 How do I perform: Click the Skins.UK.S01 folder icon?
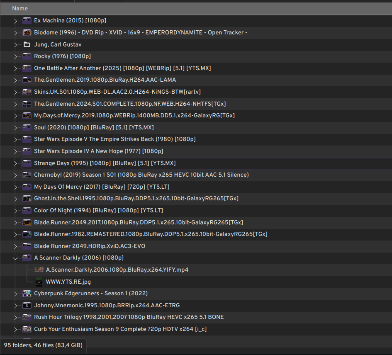point(27,92)
